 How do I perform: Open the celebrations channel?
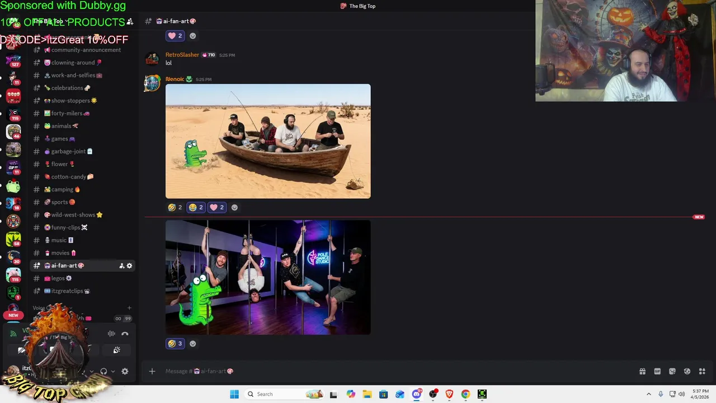(x=82, y=88)
